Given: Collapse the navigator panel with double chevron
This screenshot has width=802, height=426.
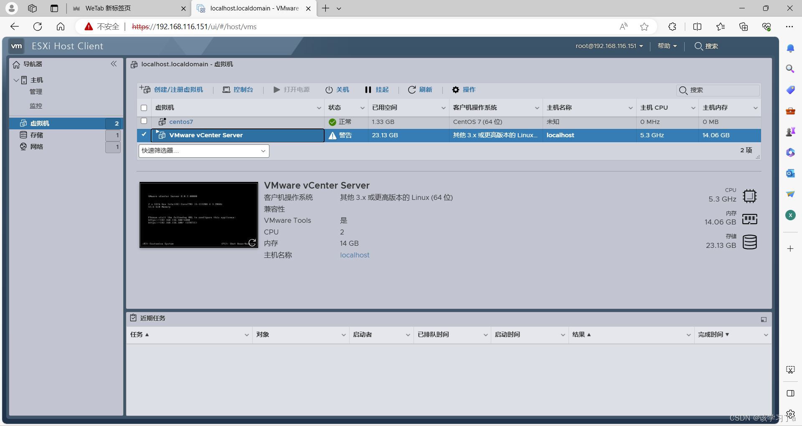Looking at the screenshot, I should pos(114,64).
